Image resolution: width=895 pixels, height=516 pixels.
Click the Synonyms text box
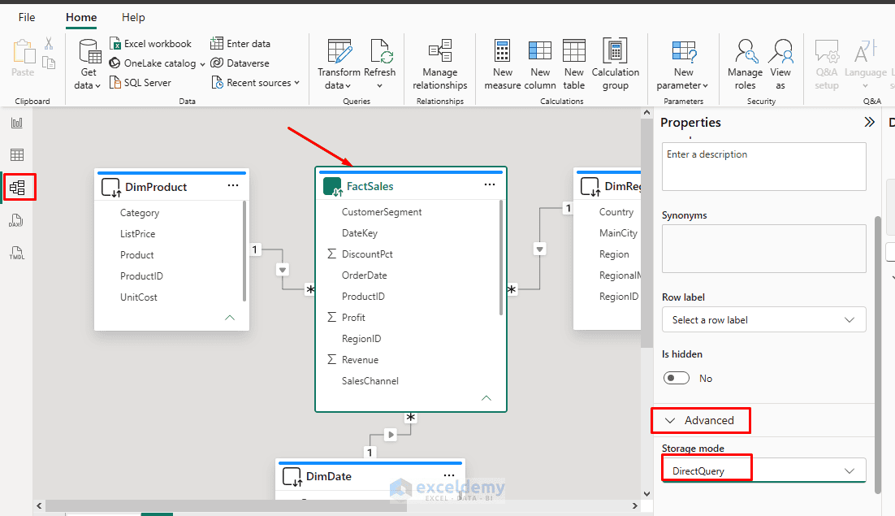coord(763,249)
